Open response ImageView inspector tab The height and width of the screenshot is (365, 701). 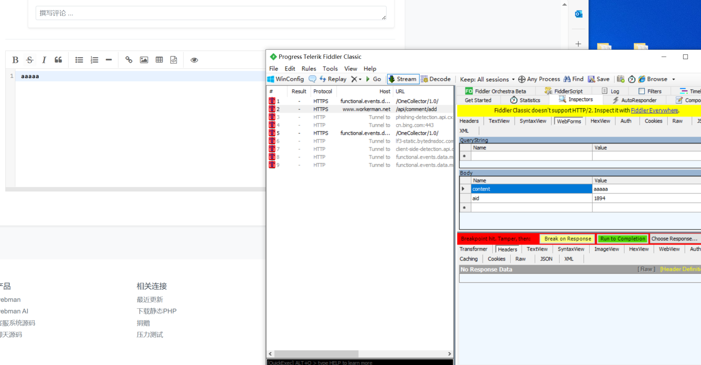(x=606, y=249)
